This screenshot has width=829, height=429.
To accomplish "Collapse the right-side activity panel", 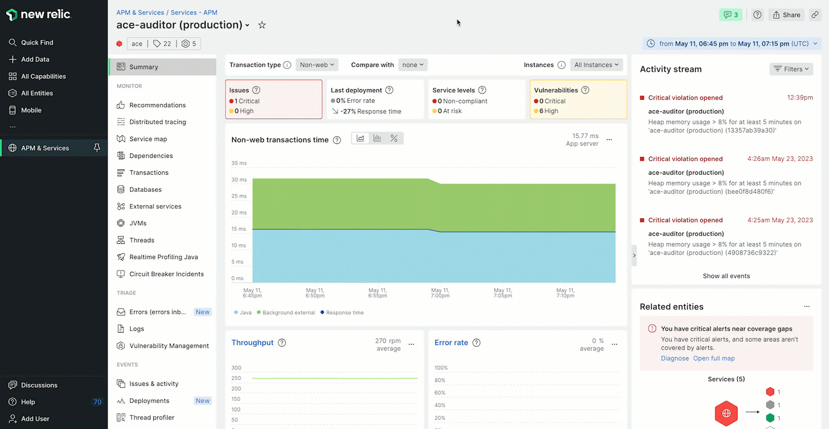I will tap(634, 255).
